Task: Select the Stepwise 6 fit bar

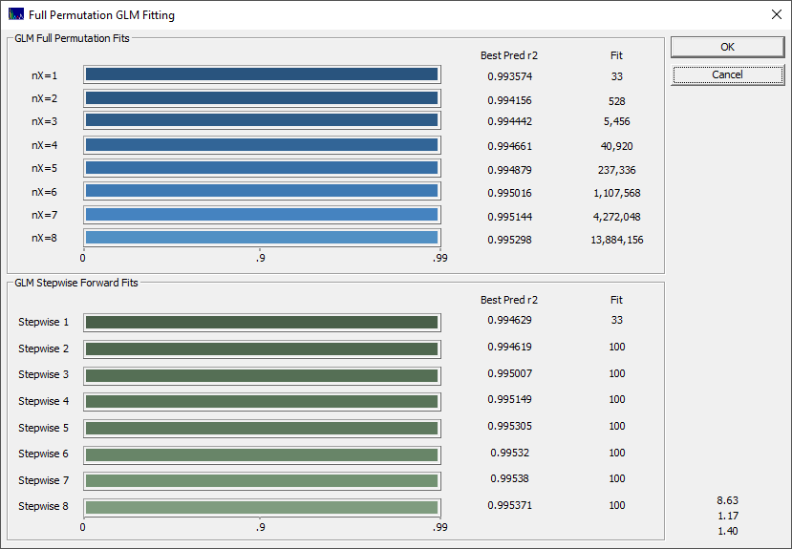Action: pos(262,455)
